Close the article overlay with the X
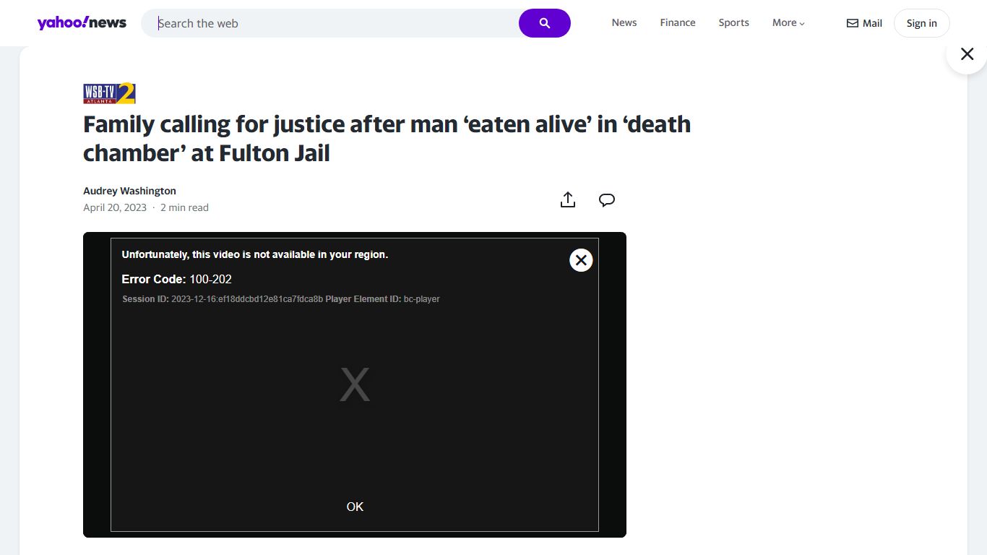 (967, 53)
